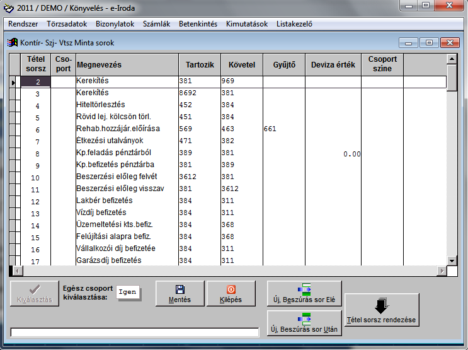Insert new row before with Új, Beszúrás sor Elé
Viewport: 468px width, 350px height.
305,293
